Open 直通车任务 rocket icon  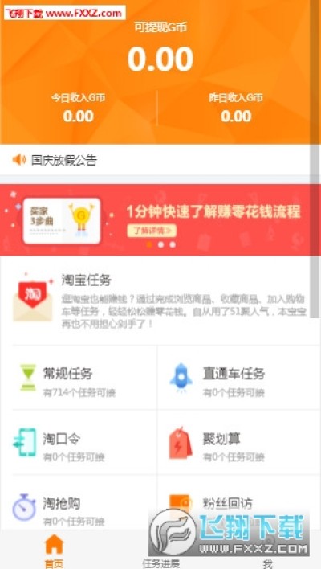tap(181, 378)
